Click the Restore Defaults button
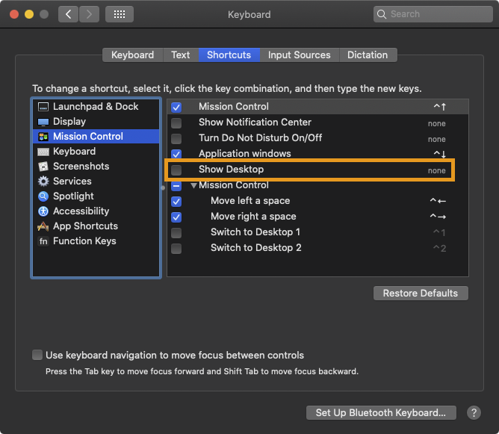499x434 pixels. (x=421, y=293)
